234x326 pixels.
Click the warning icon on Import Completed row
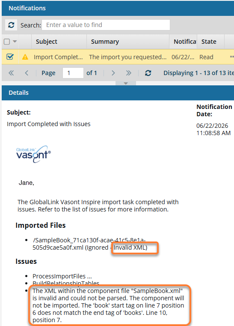pyautogui.click(x=25, y=57)
